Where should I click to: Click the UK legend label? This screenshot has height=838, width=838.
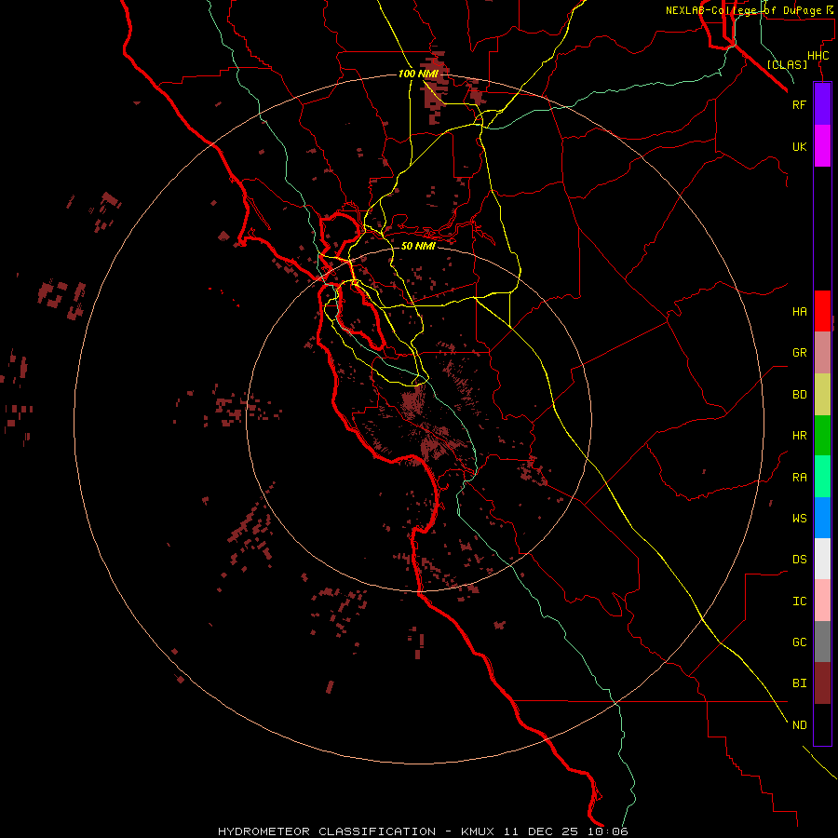(799, 146)
